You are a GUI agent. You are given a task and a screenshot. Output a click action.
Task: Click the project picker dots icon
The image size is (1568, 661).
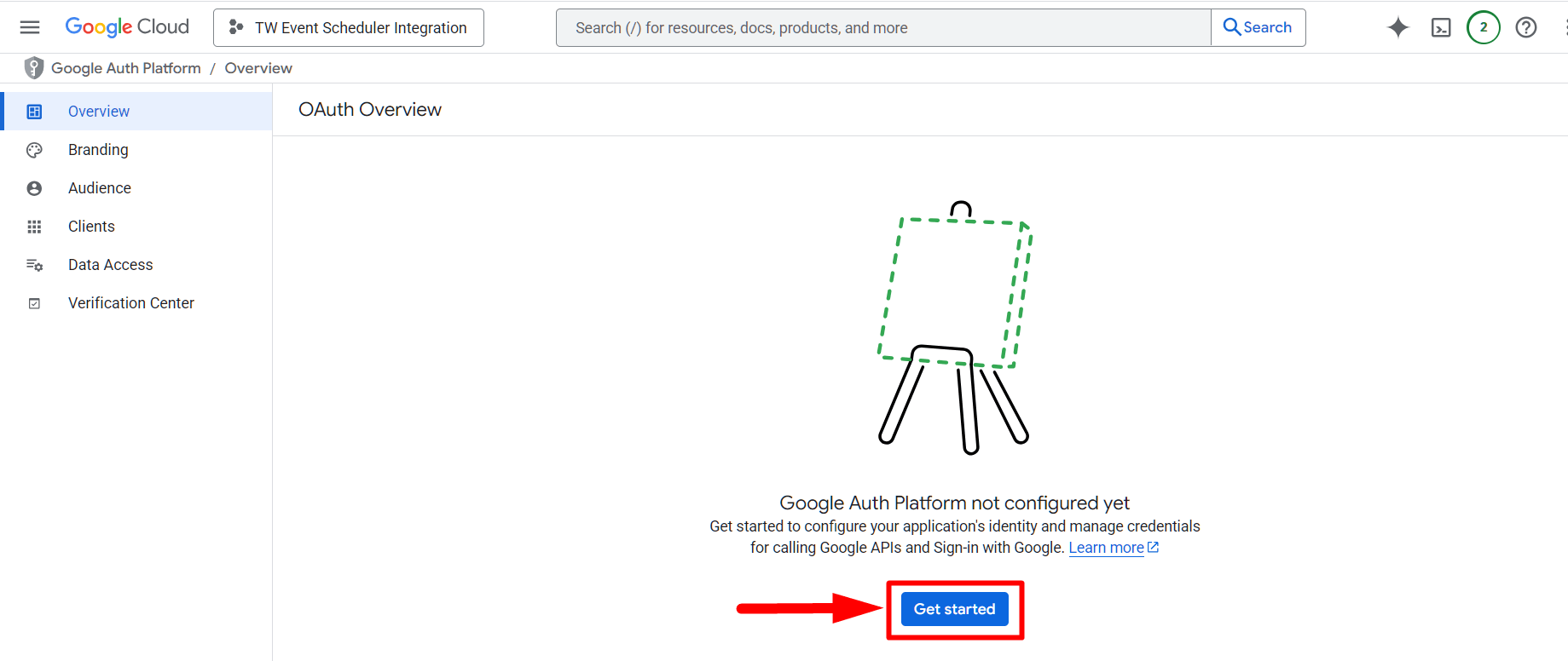click(236, 27)
